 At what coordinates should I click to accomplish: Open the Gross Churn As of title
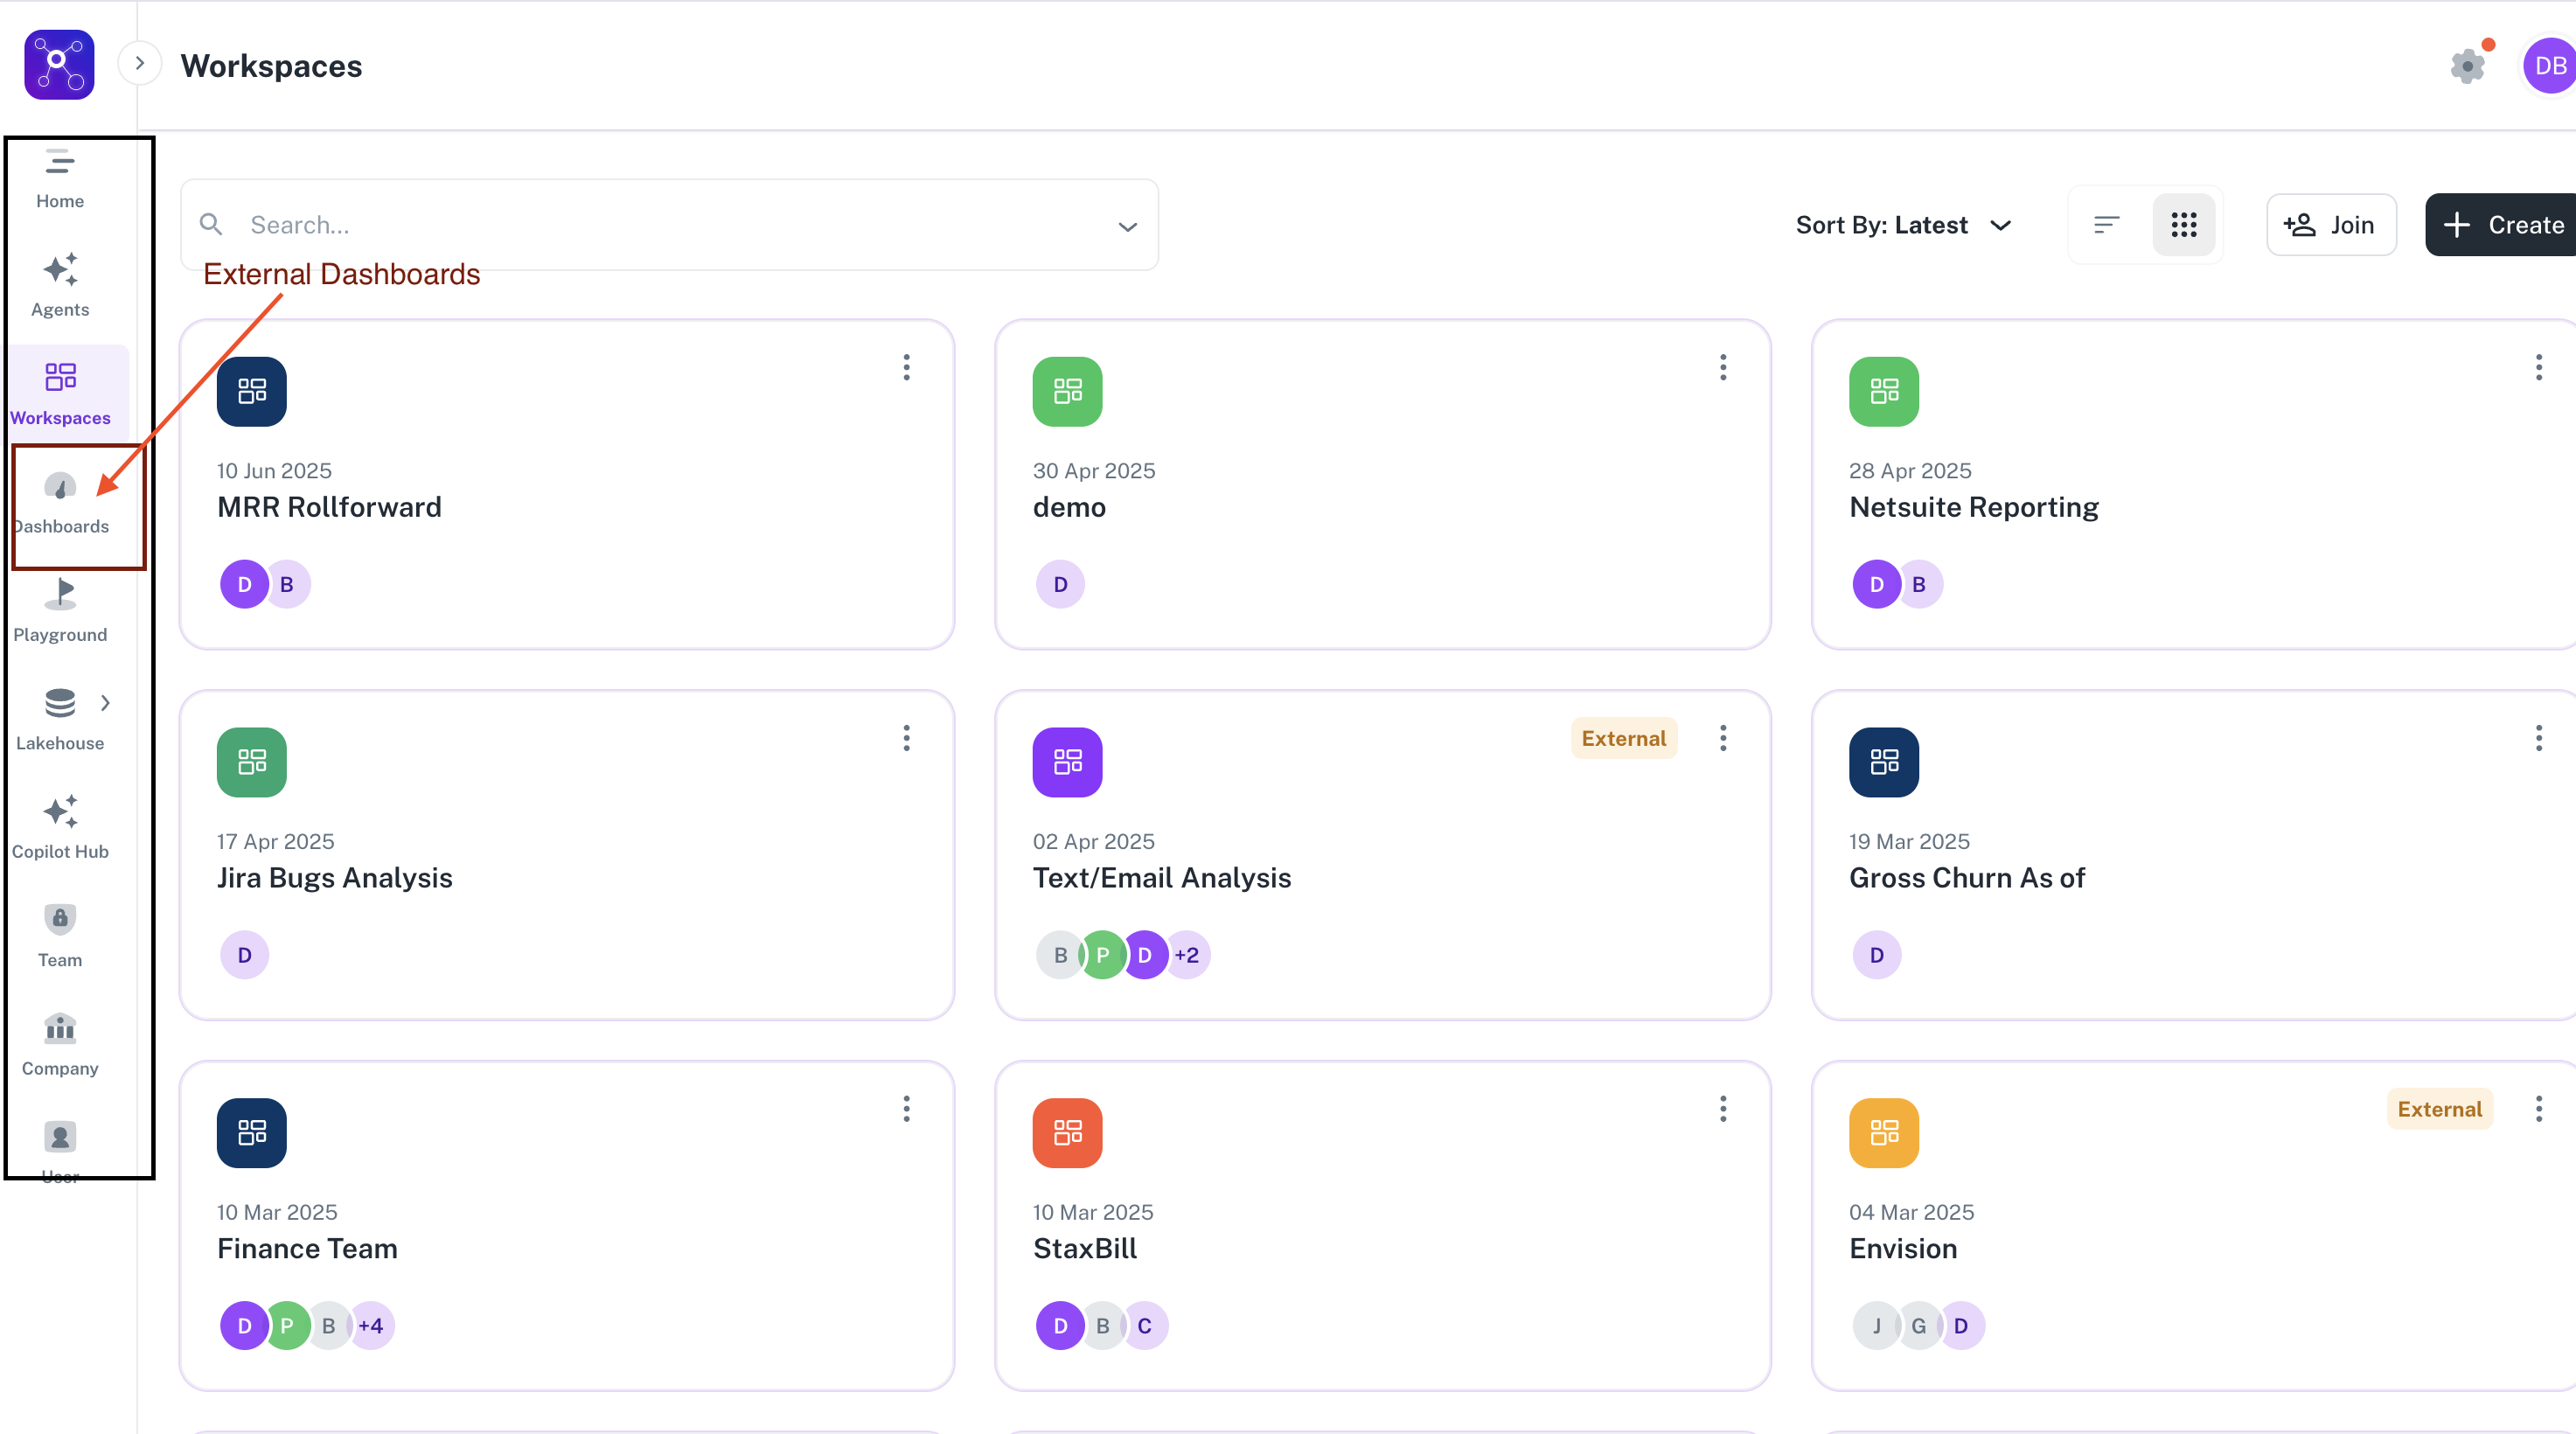pyautogui.click(x=1967, y=878)
